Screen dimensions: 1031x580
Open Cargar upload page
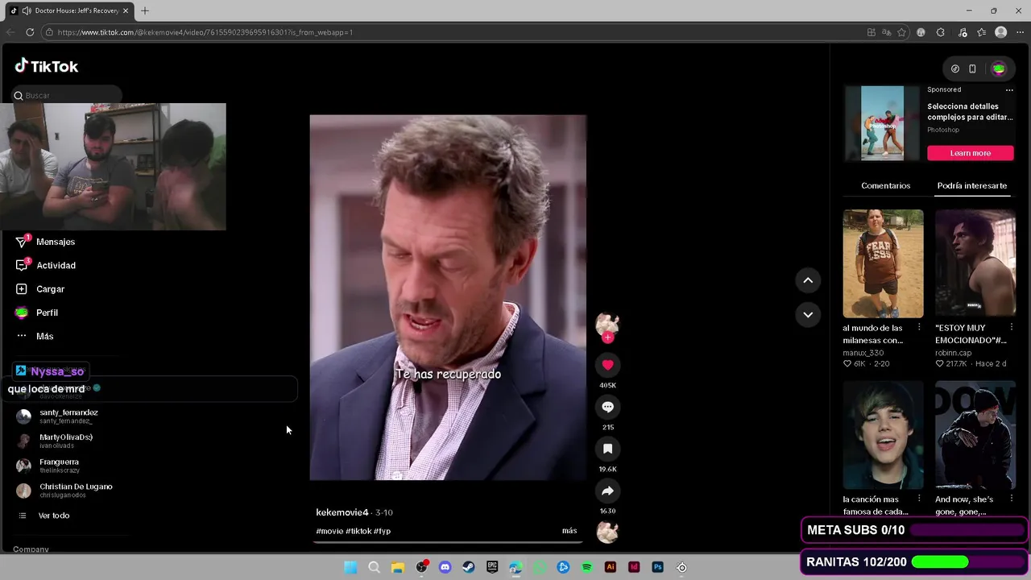40,288
